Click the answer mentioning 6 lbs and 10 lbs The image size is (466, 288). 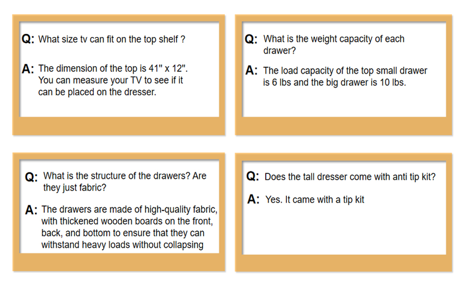344,76
